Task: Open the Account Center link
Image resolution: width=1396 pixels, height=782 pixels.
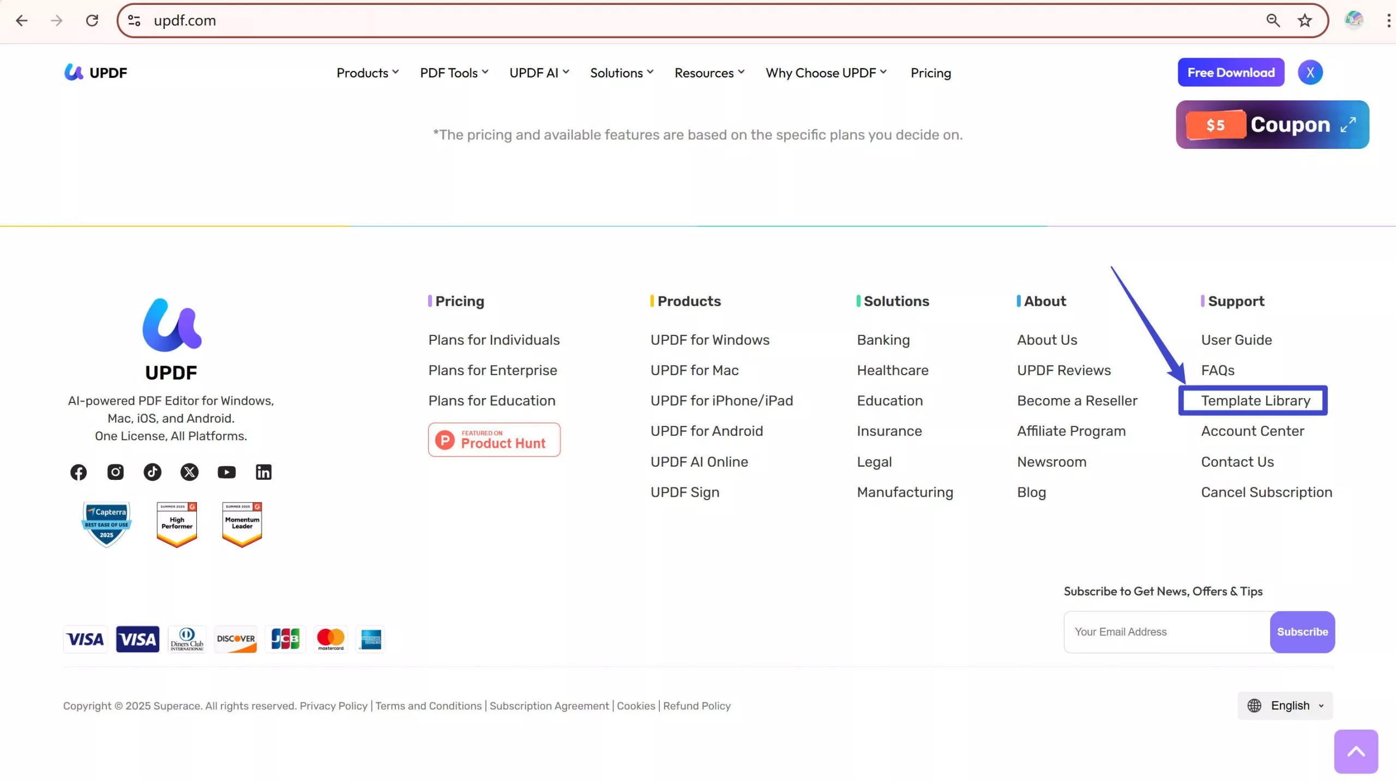Action: click(x=1253, y=431)
